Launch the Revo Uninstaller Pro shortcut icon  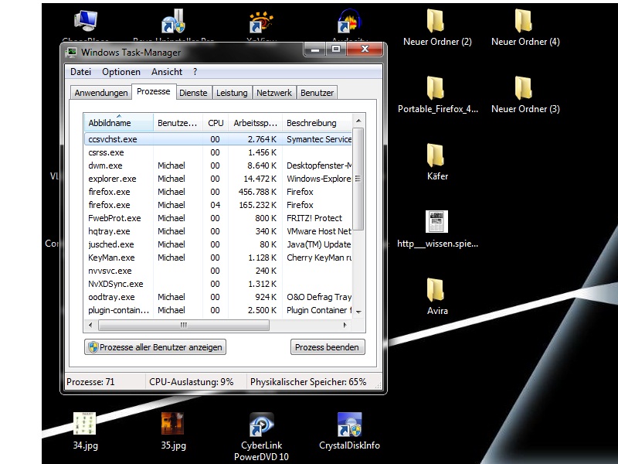173,21
